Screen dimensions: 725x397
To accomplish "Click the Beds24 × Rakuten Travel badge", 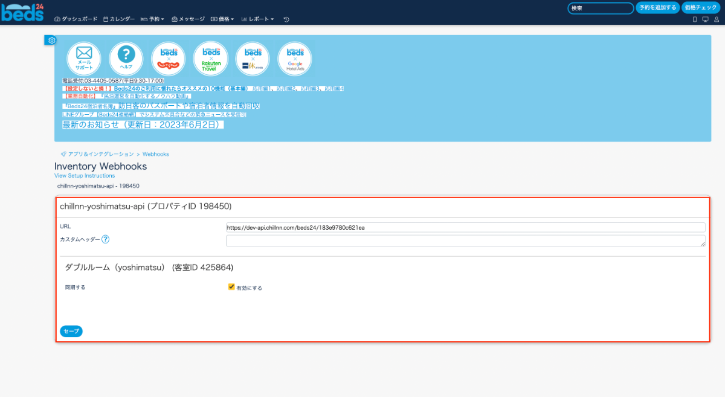I will point(211,59).
